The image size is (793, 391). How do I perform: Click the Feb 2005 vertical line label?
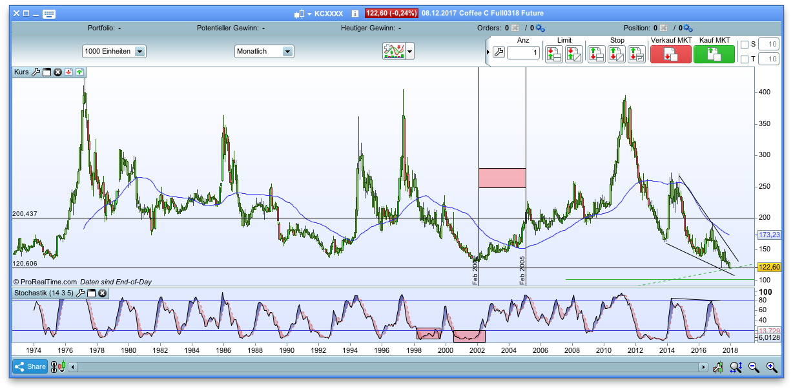pos(522,270)
